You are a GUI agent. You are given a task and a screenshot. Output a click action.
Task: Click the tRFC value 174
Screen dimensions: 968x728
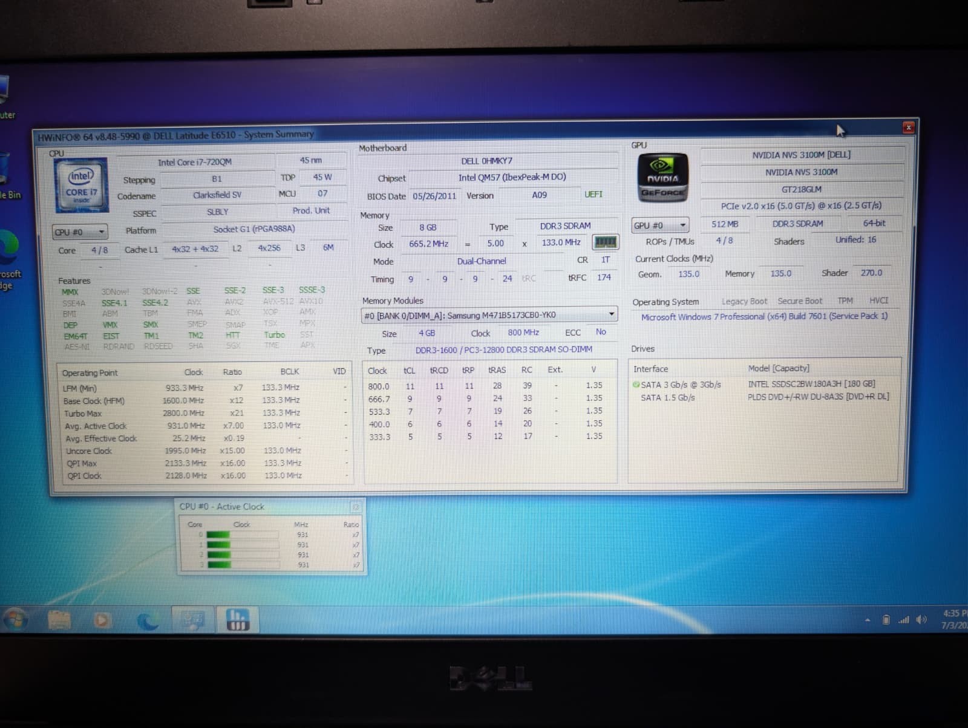604,277
